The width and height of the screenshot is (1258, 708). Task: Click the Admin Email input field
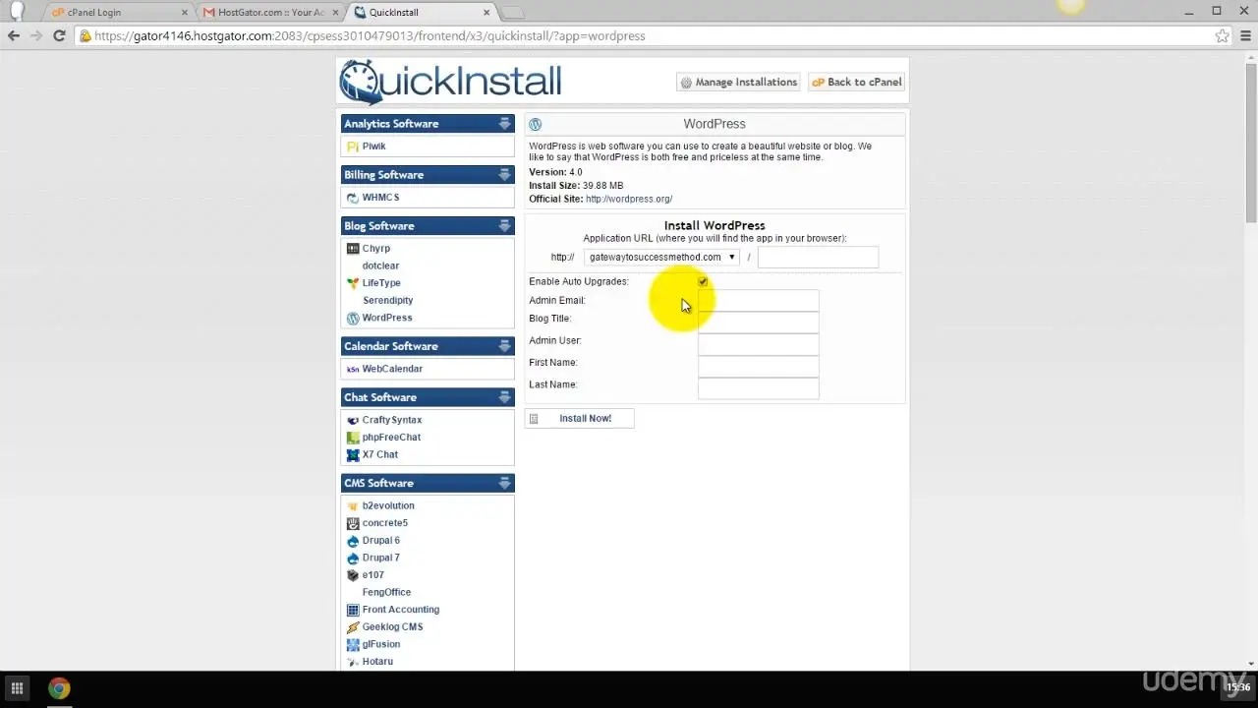click(x=758, y=301)
